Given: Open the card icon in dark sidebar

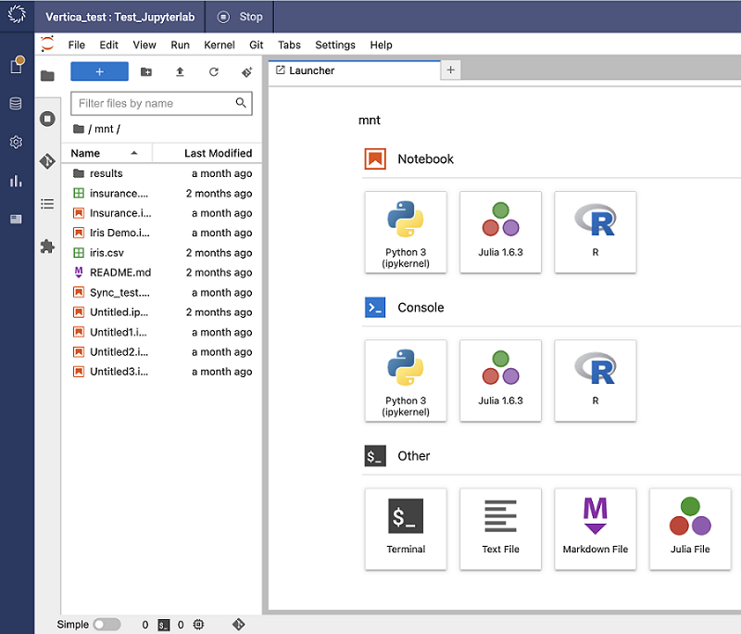Looking at the screenshot, I should pos(16,219).
